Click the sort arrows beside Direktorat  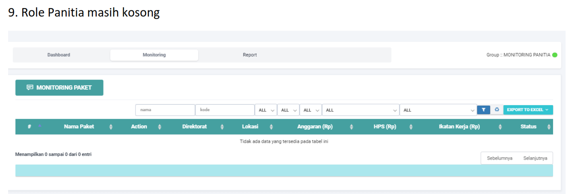[222, 127]
